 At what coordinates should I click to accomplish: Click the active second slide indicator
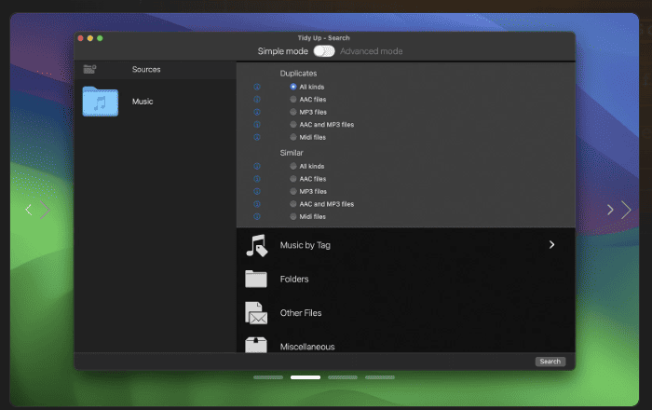[306, 377]
